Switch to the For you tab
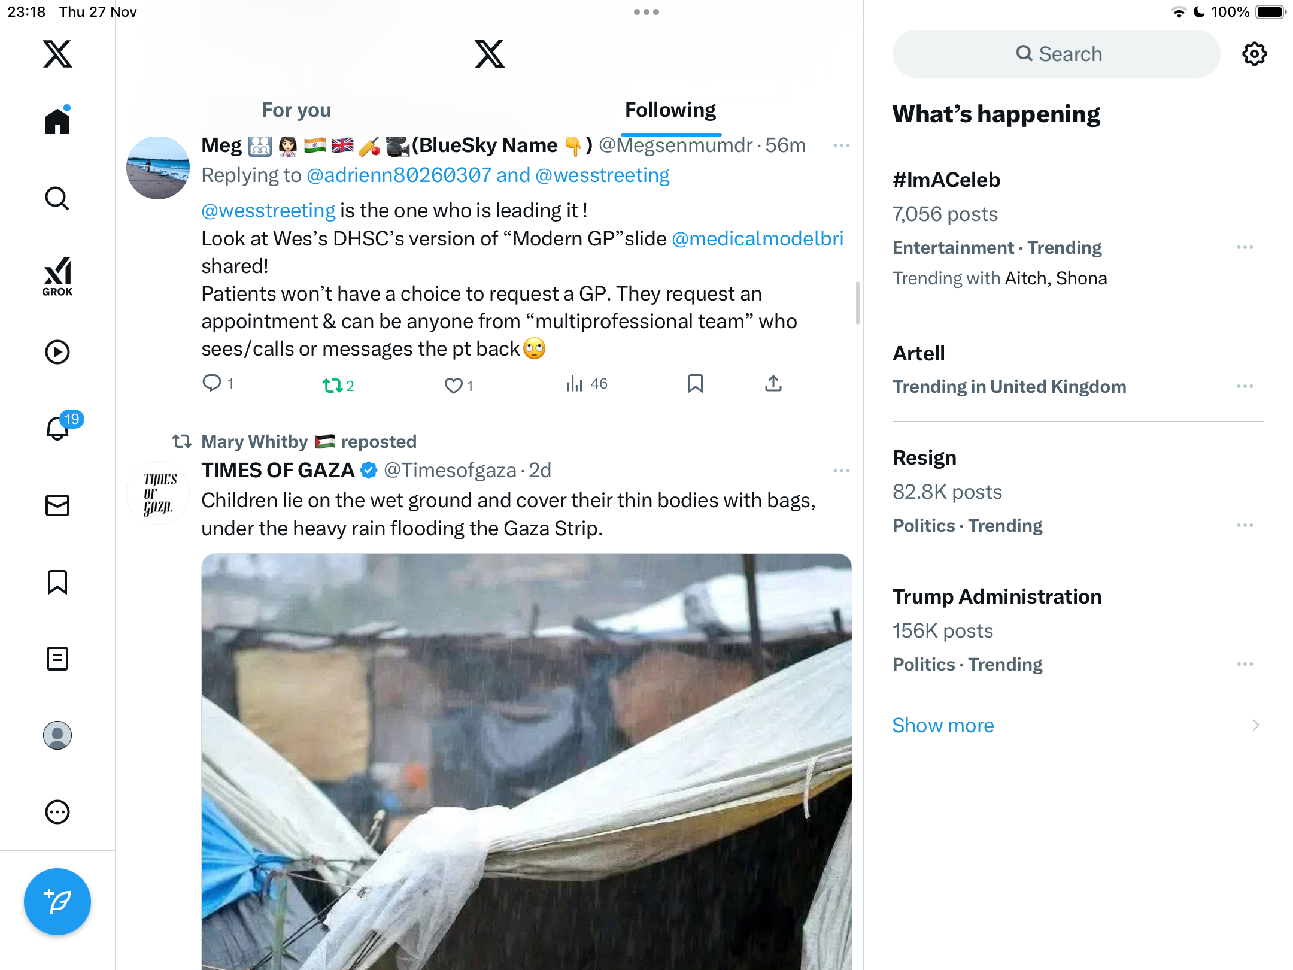 point(296,110)
